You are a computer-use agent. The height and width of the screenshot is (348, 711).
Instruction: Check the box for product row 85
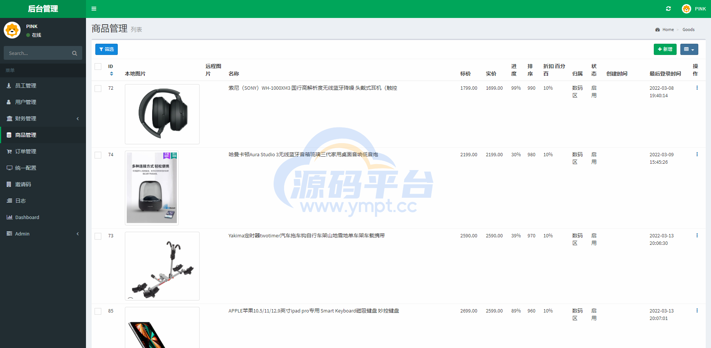[x=98, y=311]
